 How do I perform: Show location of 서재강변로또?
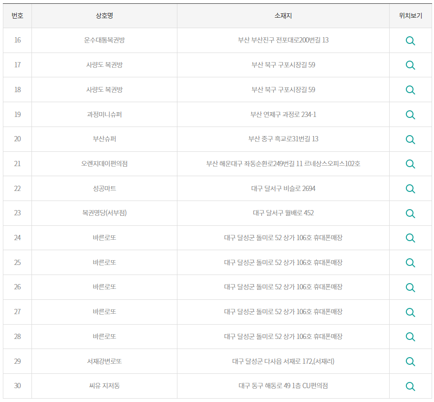click(410, 361)
